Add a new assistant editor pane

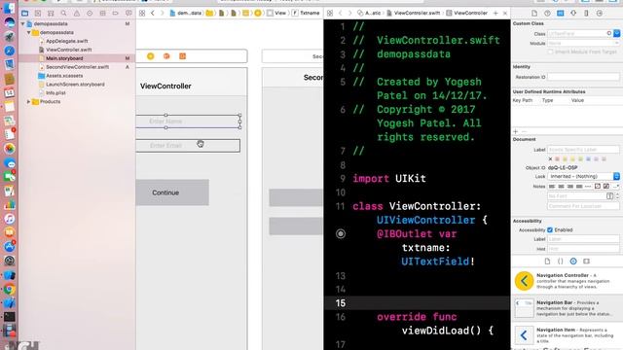(x=495, y=13)
